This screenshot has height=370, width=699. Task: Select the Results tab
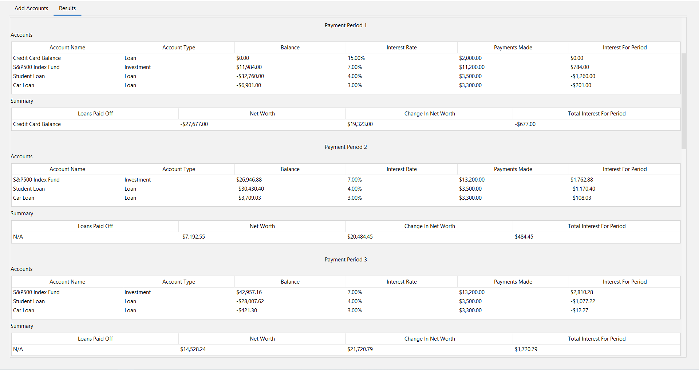click(67, 8)
